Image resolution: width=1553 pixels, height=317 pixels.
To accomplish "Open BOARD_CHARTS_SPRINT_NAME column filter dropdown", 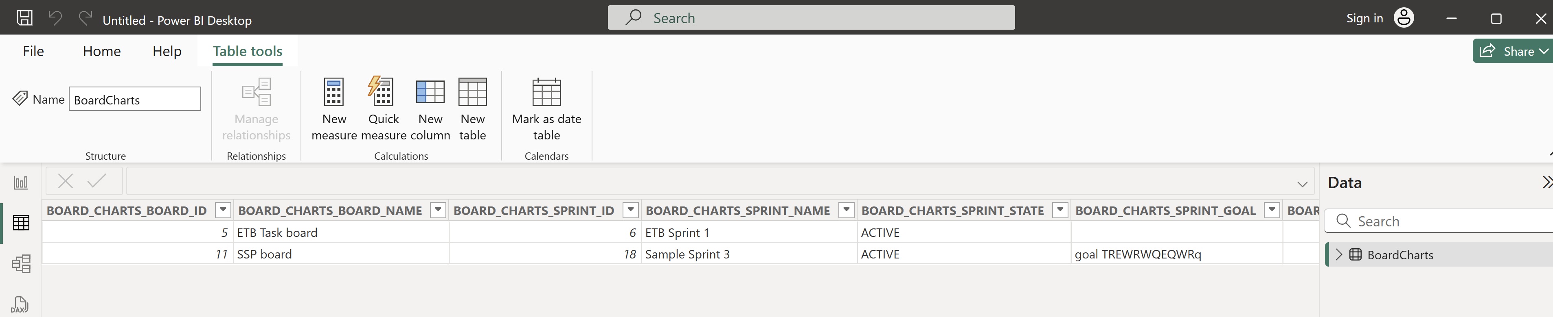I will 847,210.
